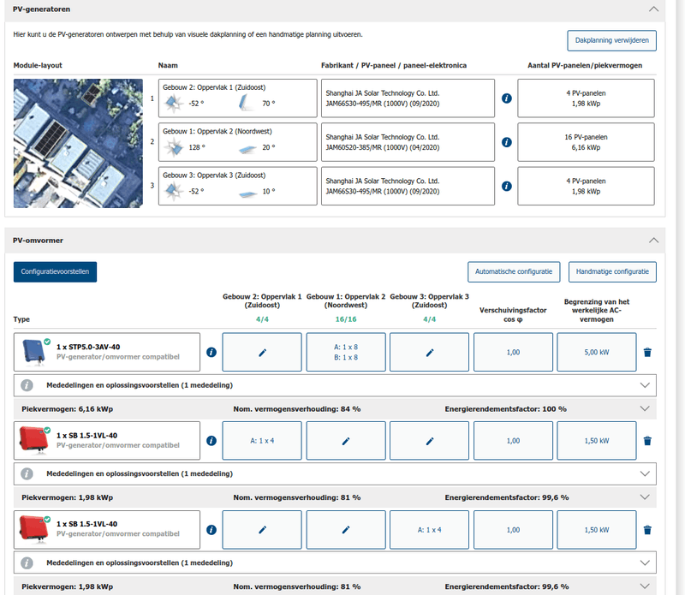The image size is (685, 595).
Task: Show info for JAM66S30-495 panel, row 1
Action: click(x=506, y=98)
